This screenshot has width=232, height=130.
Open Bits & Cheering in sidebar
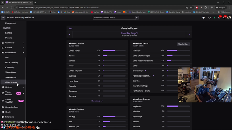[x=12, y=62]
